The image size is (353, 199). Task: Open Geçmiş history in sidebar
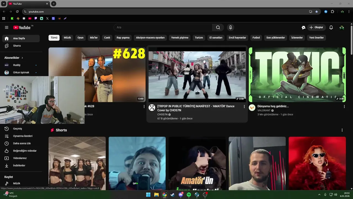[21, 129]
